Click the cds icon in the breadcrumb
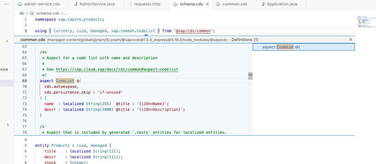 (32, 13)
